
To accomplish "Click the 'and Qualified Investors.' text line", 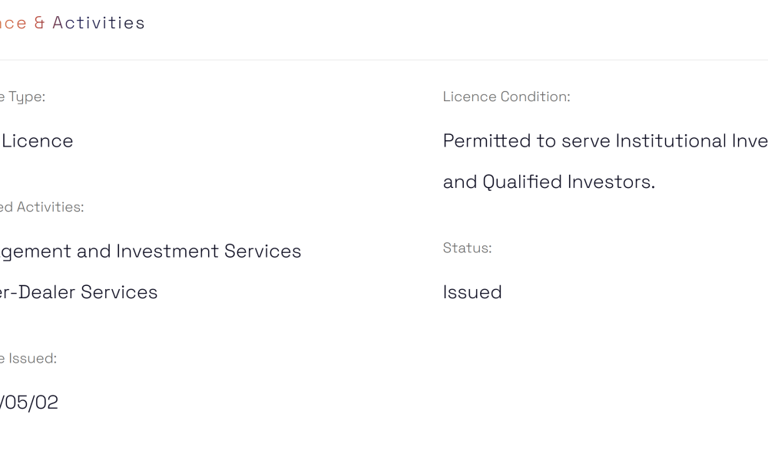I will 548,182.
